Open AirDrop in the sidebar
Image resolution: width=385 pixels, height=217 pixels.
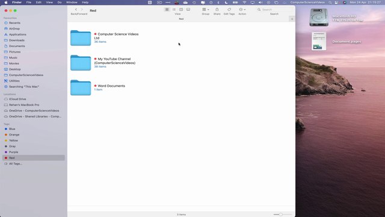coord(14,28)
